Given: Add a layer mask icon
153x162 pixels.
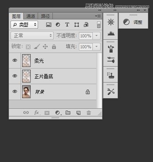Looking at the screenshot, I should point(47,113).
